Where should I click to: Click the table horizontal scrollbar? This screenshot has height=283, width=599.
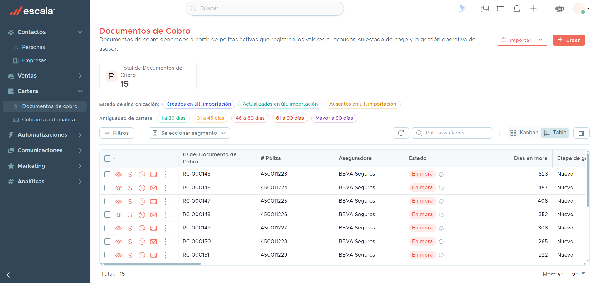point(152,264)
